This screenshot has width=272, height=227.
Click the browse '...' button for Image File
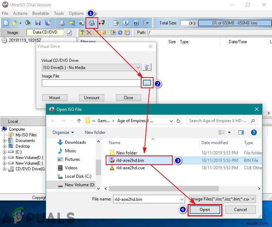[147, 83]
